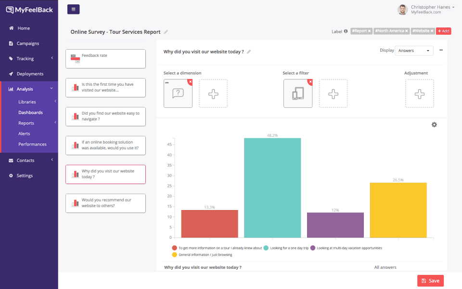Open the Display Answers dropdown
This screenshot has height=289, width=462.
pyautogui.click(x=414, y=50)
